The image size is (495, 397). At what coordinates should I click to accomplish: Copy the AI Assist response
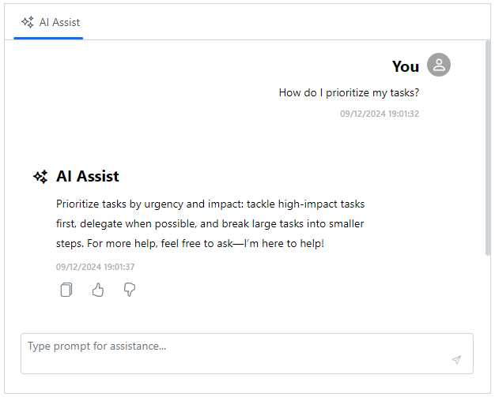pyautogui.click(x=66, y=290)
